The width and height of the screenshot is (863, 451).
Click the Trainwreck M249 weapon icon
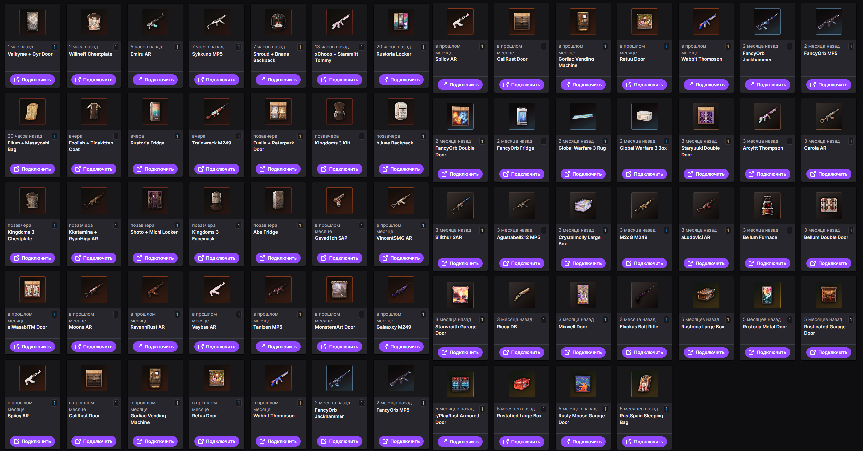click(217, 111)
